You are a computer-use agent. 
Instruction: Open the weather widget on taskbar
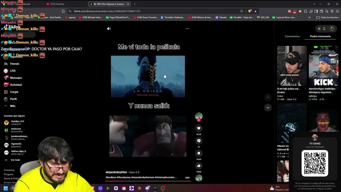tap(279, 188)
